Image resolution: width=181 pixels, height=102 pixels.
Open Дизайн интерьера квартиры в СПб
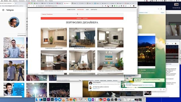click(x=82, y=60)
